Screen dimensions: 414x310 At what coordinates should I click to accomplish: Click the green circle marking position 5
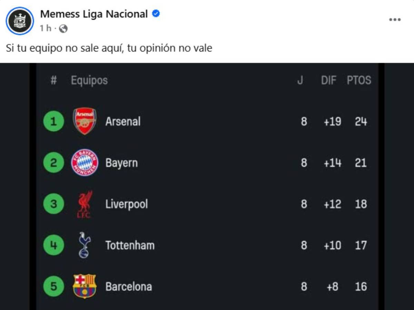[x=53, y=286]
